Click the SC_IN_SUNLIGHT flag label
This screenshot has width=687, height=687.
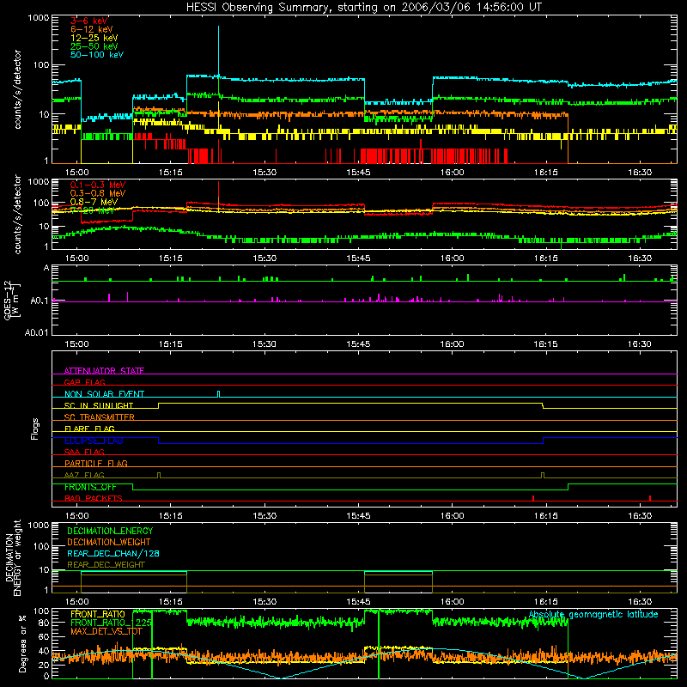[99, 405]
